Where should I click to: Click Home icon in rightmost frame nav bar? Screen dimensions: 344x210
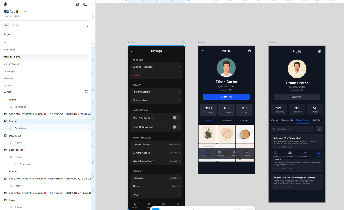point(276,153)
